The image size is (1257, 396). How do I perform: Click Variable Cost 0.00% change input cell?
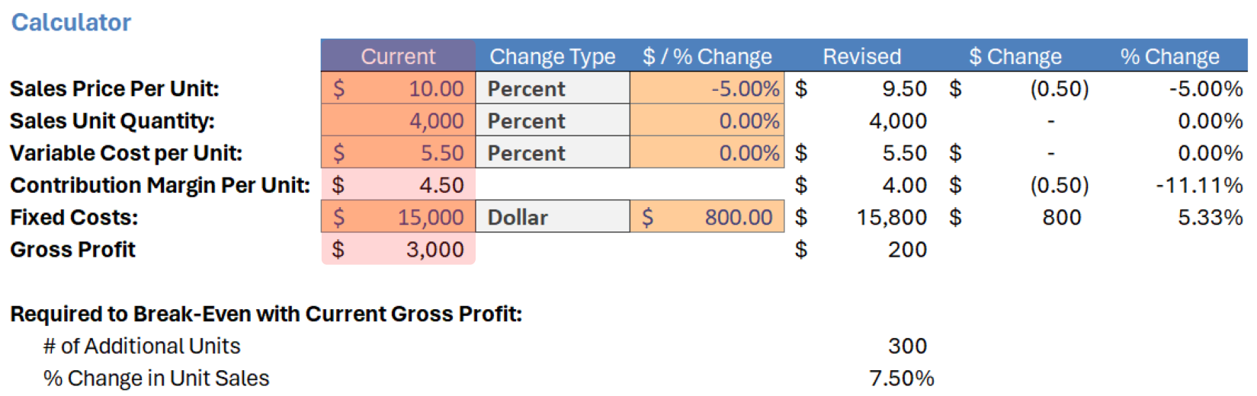707,152
